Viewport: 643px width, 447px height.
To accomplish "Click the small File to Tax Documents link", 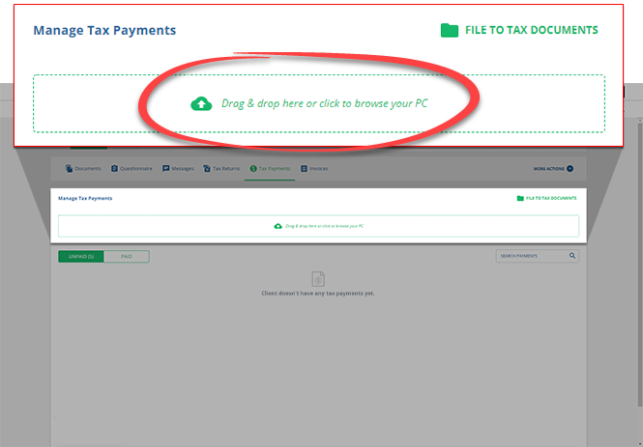I will (x=551, y=198).
